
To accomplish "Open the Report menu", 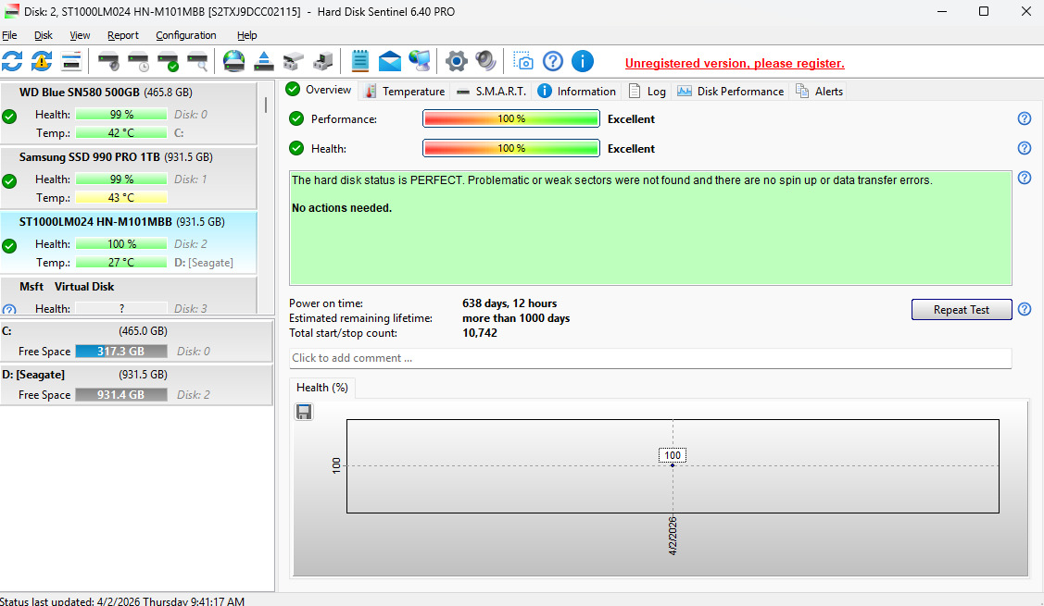I will point(123,35).
